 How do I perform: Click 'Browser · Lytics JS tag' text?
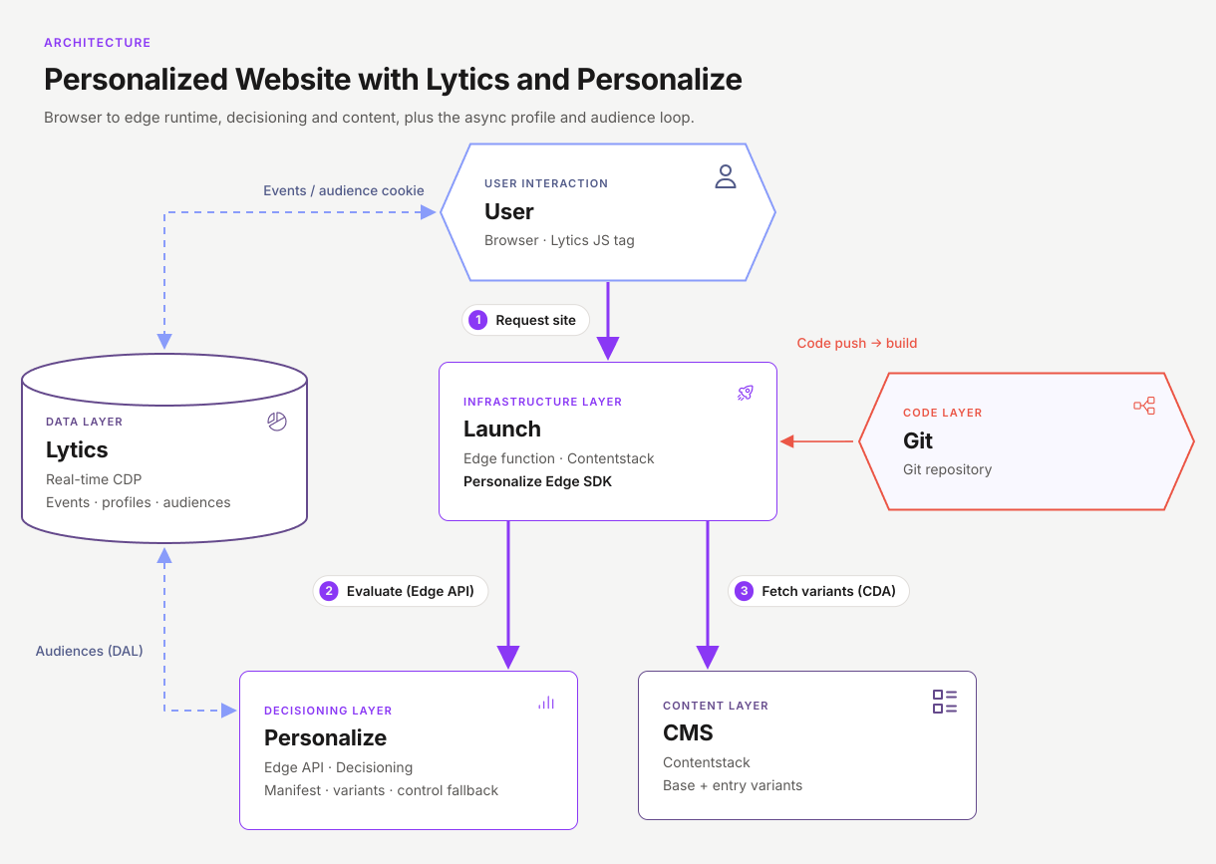click(559, 240)
